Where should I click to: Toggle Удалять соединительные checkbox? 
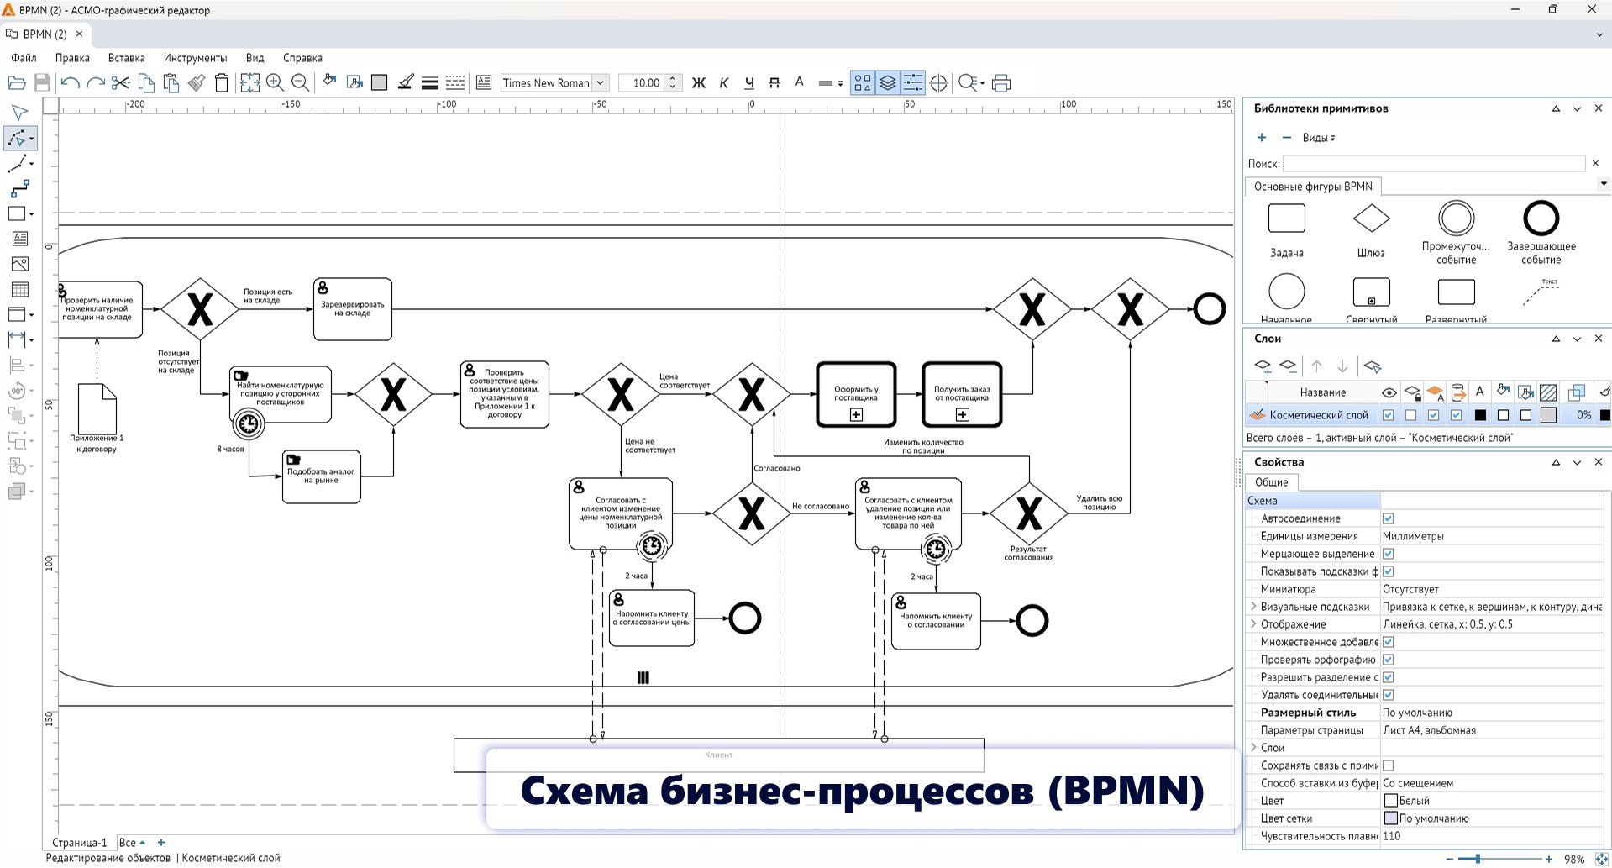click(x=1388, y=695)
